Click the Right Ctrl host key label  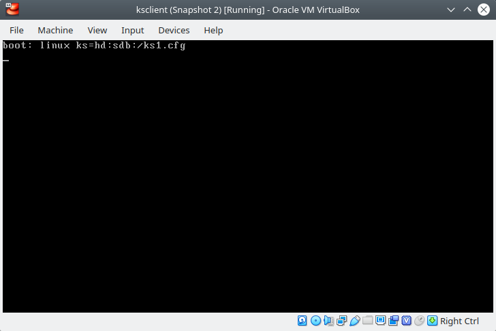[x=459, y=321]
